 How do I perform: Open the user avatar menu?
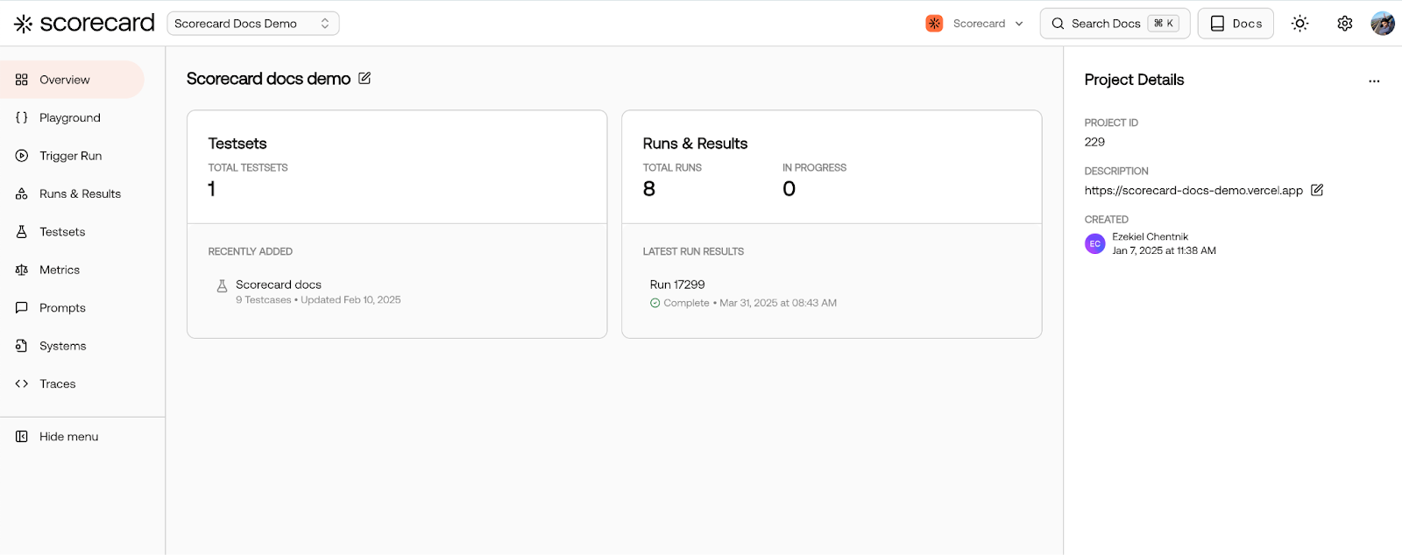tap(1383, 24)
